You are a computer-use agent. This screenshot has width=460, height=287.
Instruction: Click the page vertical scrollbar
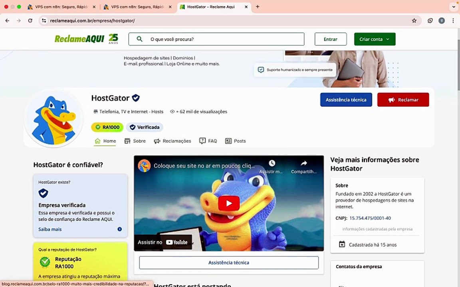458,65
